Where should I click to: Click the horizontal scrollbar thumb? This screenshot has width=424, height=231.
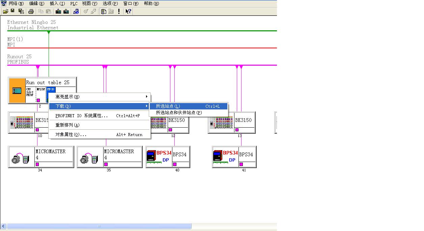pyautogui.click(x=99, y=226)
